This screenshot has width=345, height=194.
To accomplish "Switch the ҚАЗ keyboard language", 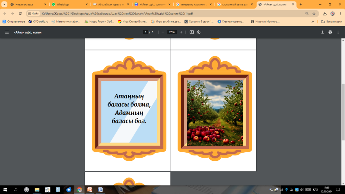I will (315, 190).
